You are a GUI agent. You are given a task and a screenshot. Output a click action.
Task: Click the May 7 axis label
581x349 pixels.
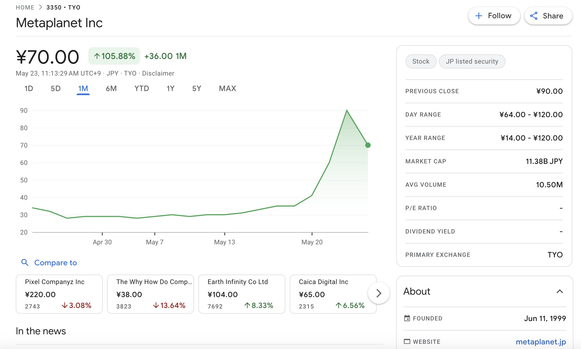(155, 242)
